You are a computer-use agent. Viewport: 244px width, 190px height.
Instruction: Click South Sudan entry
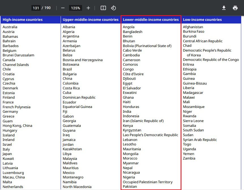(193, 130)
